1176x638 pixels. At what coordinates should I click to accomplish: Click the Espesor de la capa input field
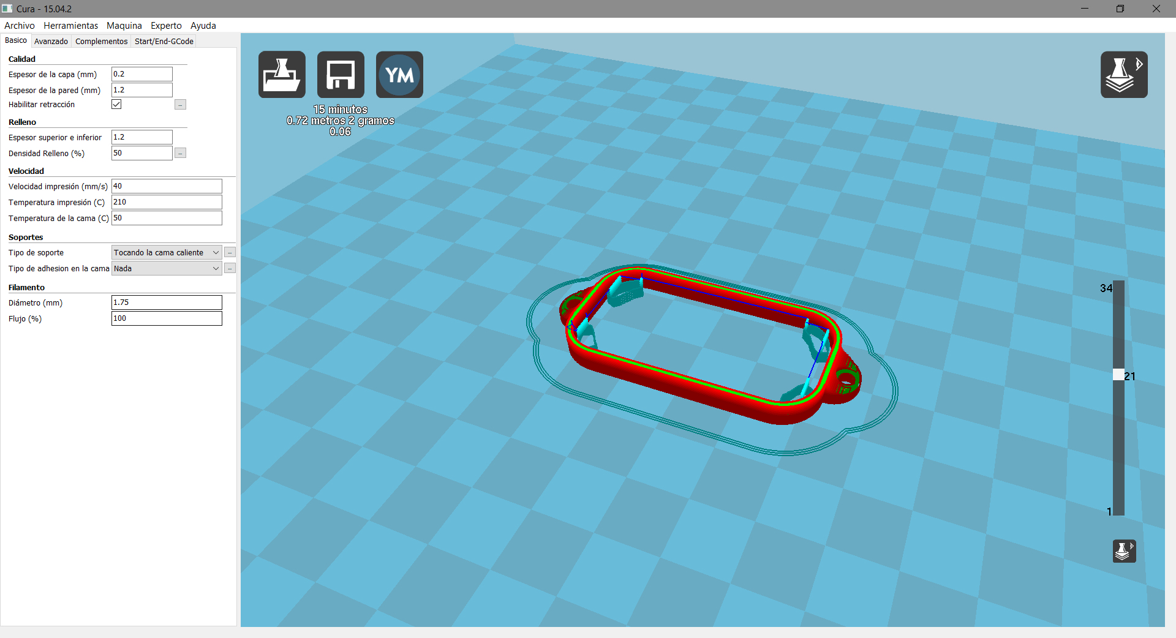tap(142, 74)
